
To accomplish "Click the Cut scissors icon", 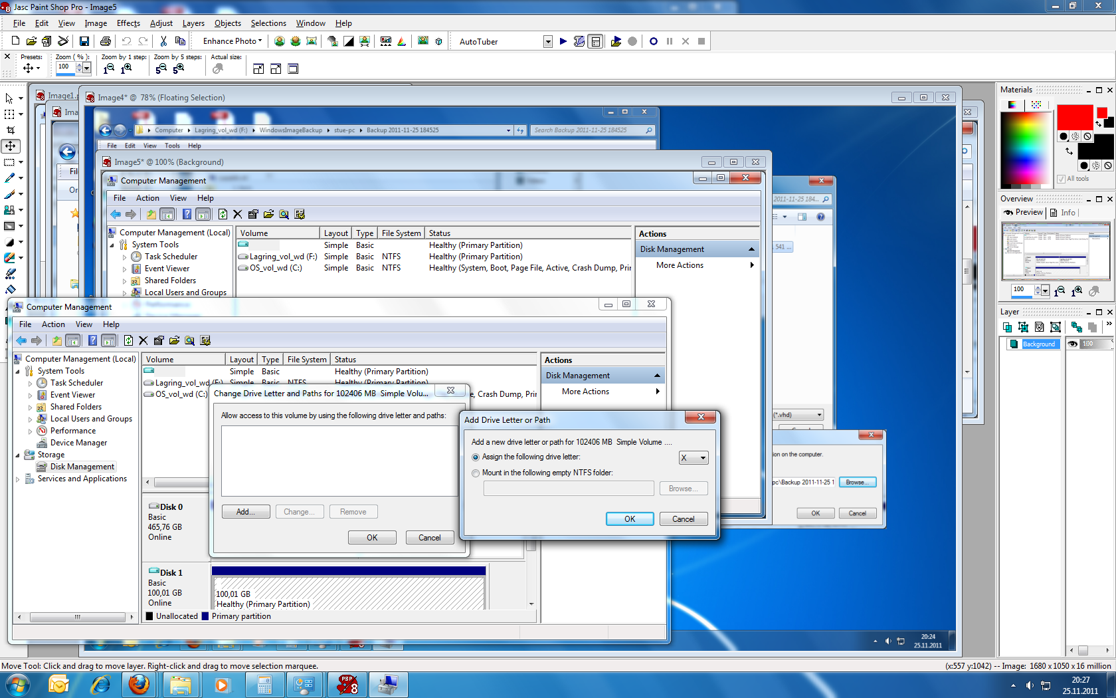I will tap(163, 41).
